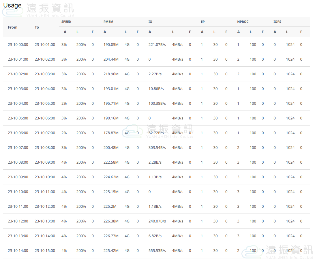Click the 178.87M memory value
Image resolution: width=315 pixels, height=262 pixels.
tap(111, 133)
